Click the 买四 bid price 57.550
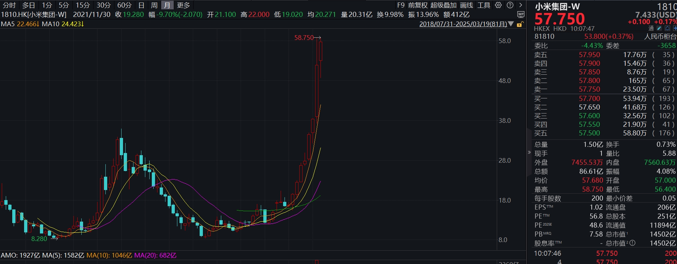 click(589, 124)
